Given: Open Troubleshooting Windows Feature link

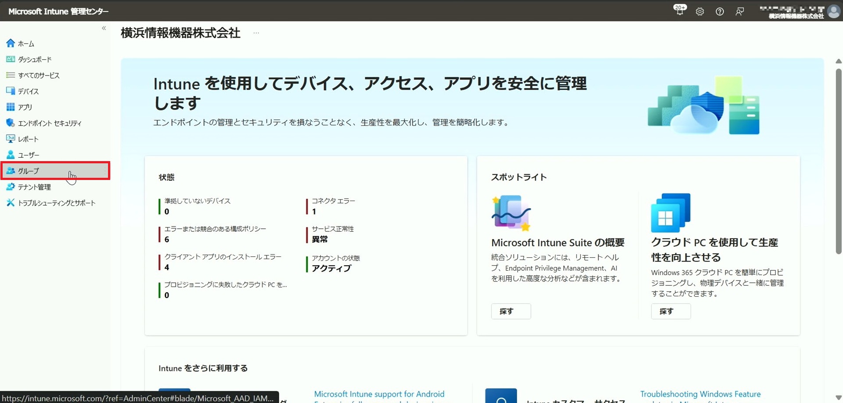Looking at the screenshot, I should (x=700, y=394).
